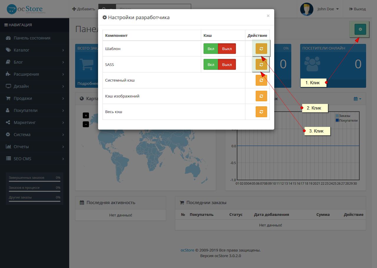The height and width of the screenshot is (268, 377).
Task: Click the Дата добавления column header
Action: pyautogui.click(x=272, y=215)
